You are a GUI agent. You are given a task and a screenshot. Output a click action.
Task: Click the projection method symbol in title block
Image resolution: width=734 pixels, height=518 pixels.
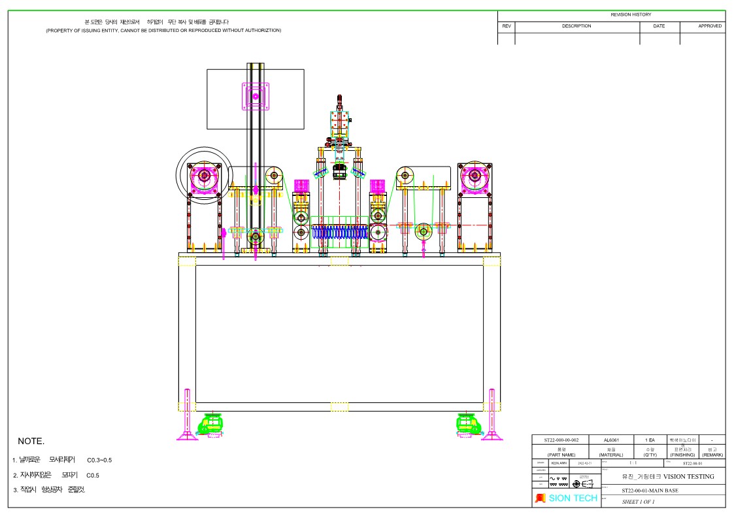582,483
